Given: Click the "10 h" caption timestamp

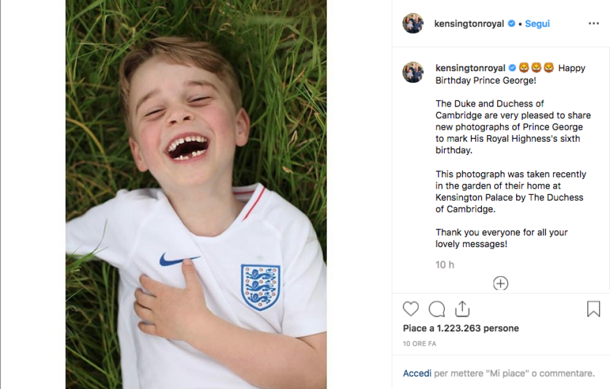Looking at the screenshot, I should [445, 265].
